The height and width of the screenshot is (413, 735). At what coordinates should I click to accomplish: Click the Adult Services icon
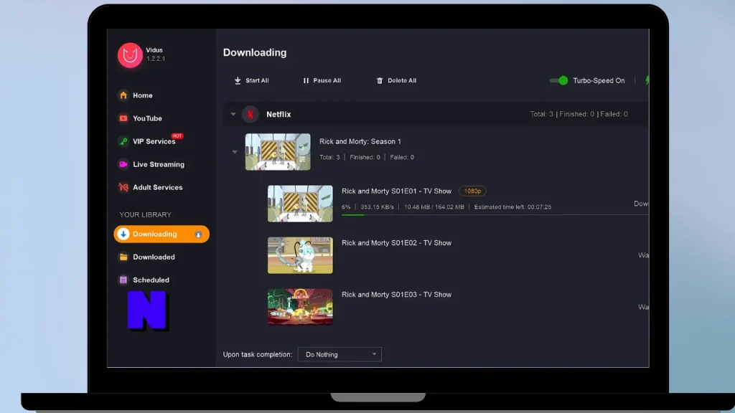coord(123,187)
